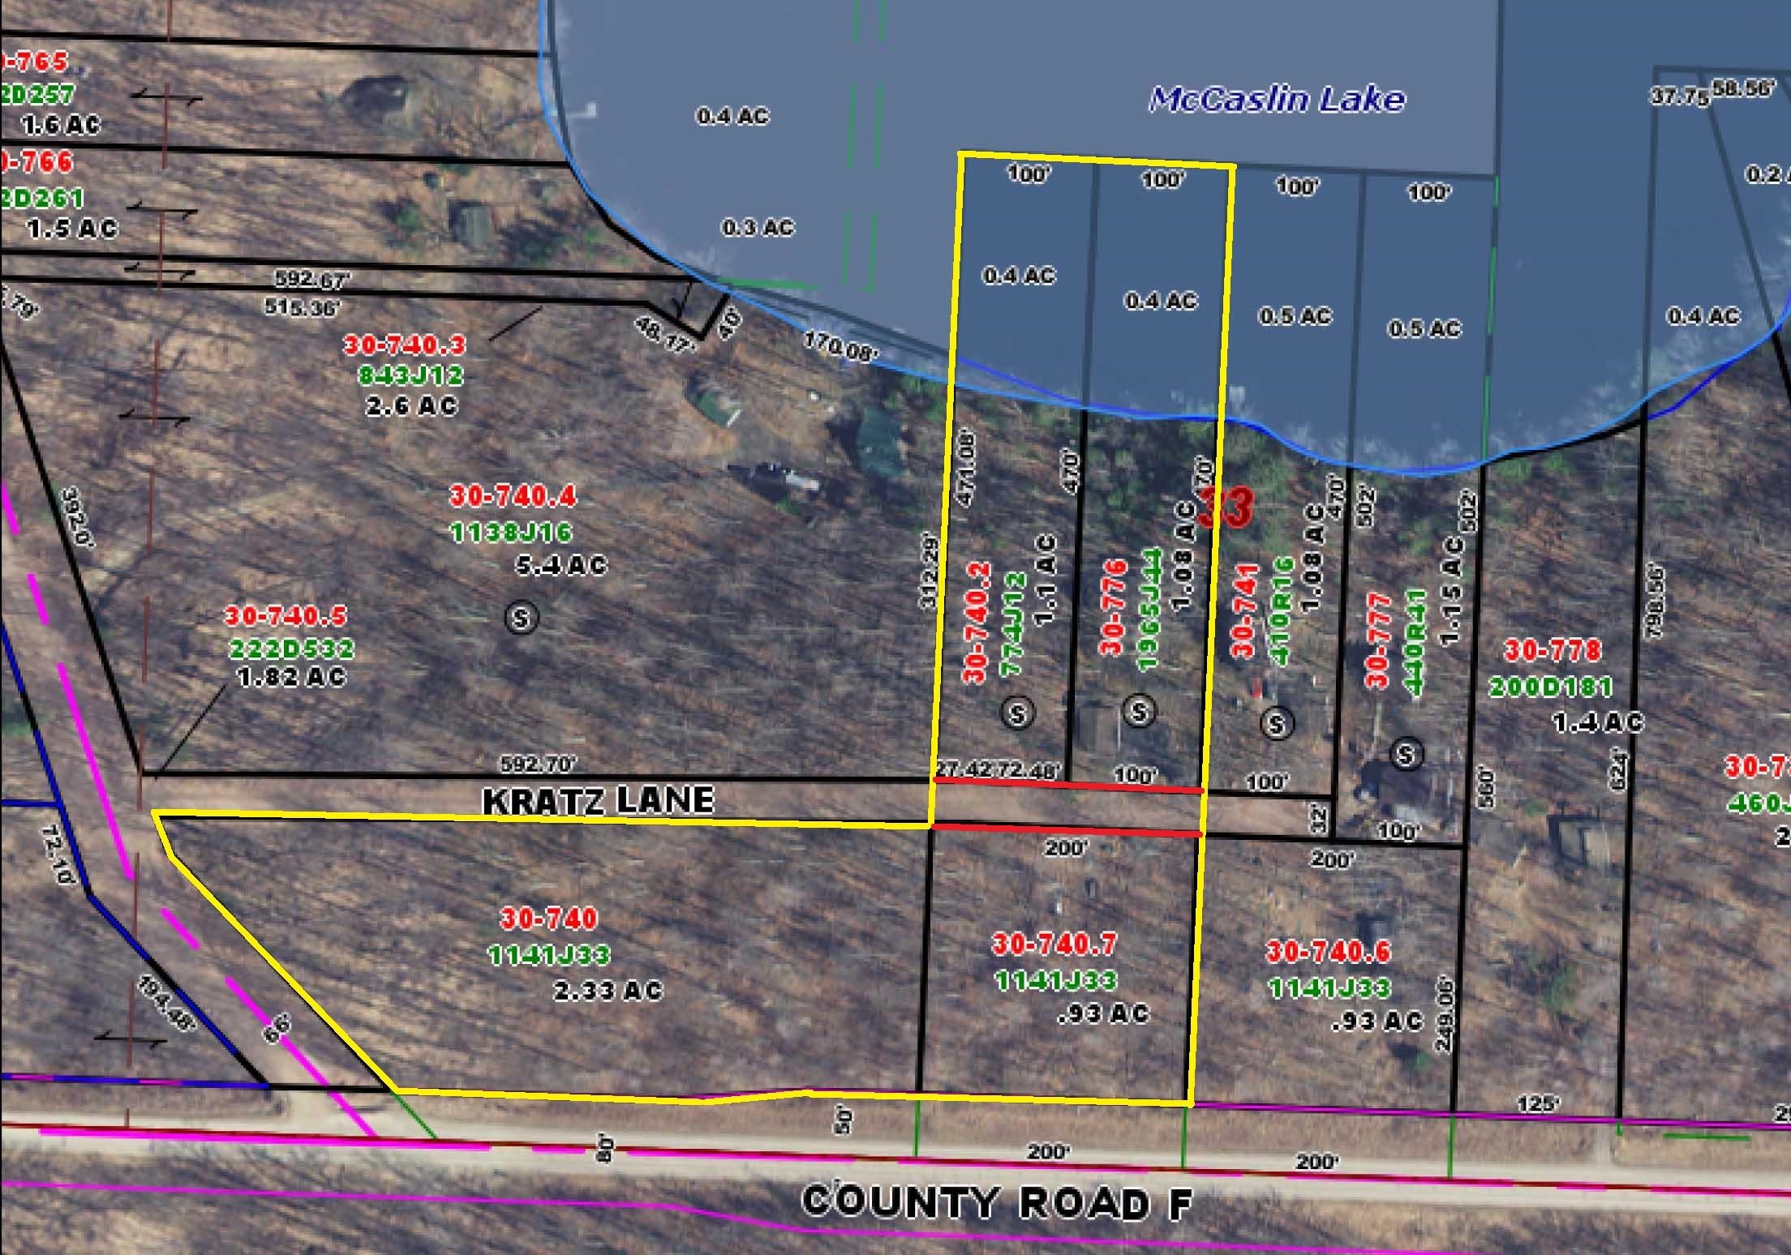Click the circled S symbol in parcel 30-776
The height and width of the screenshot is (1255, 1791).
click(x=1139, y=712)
